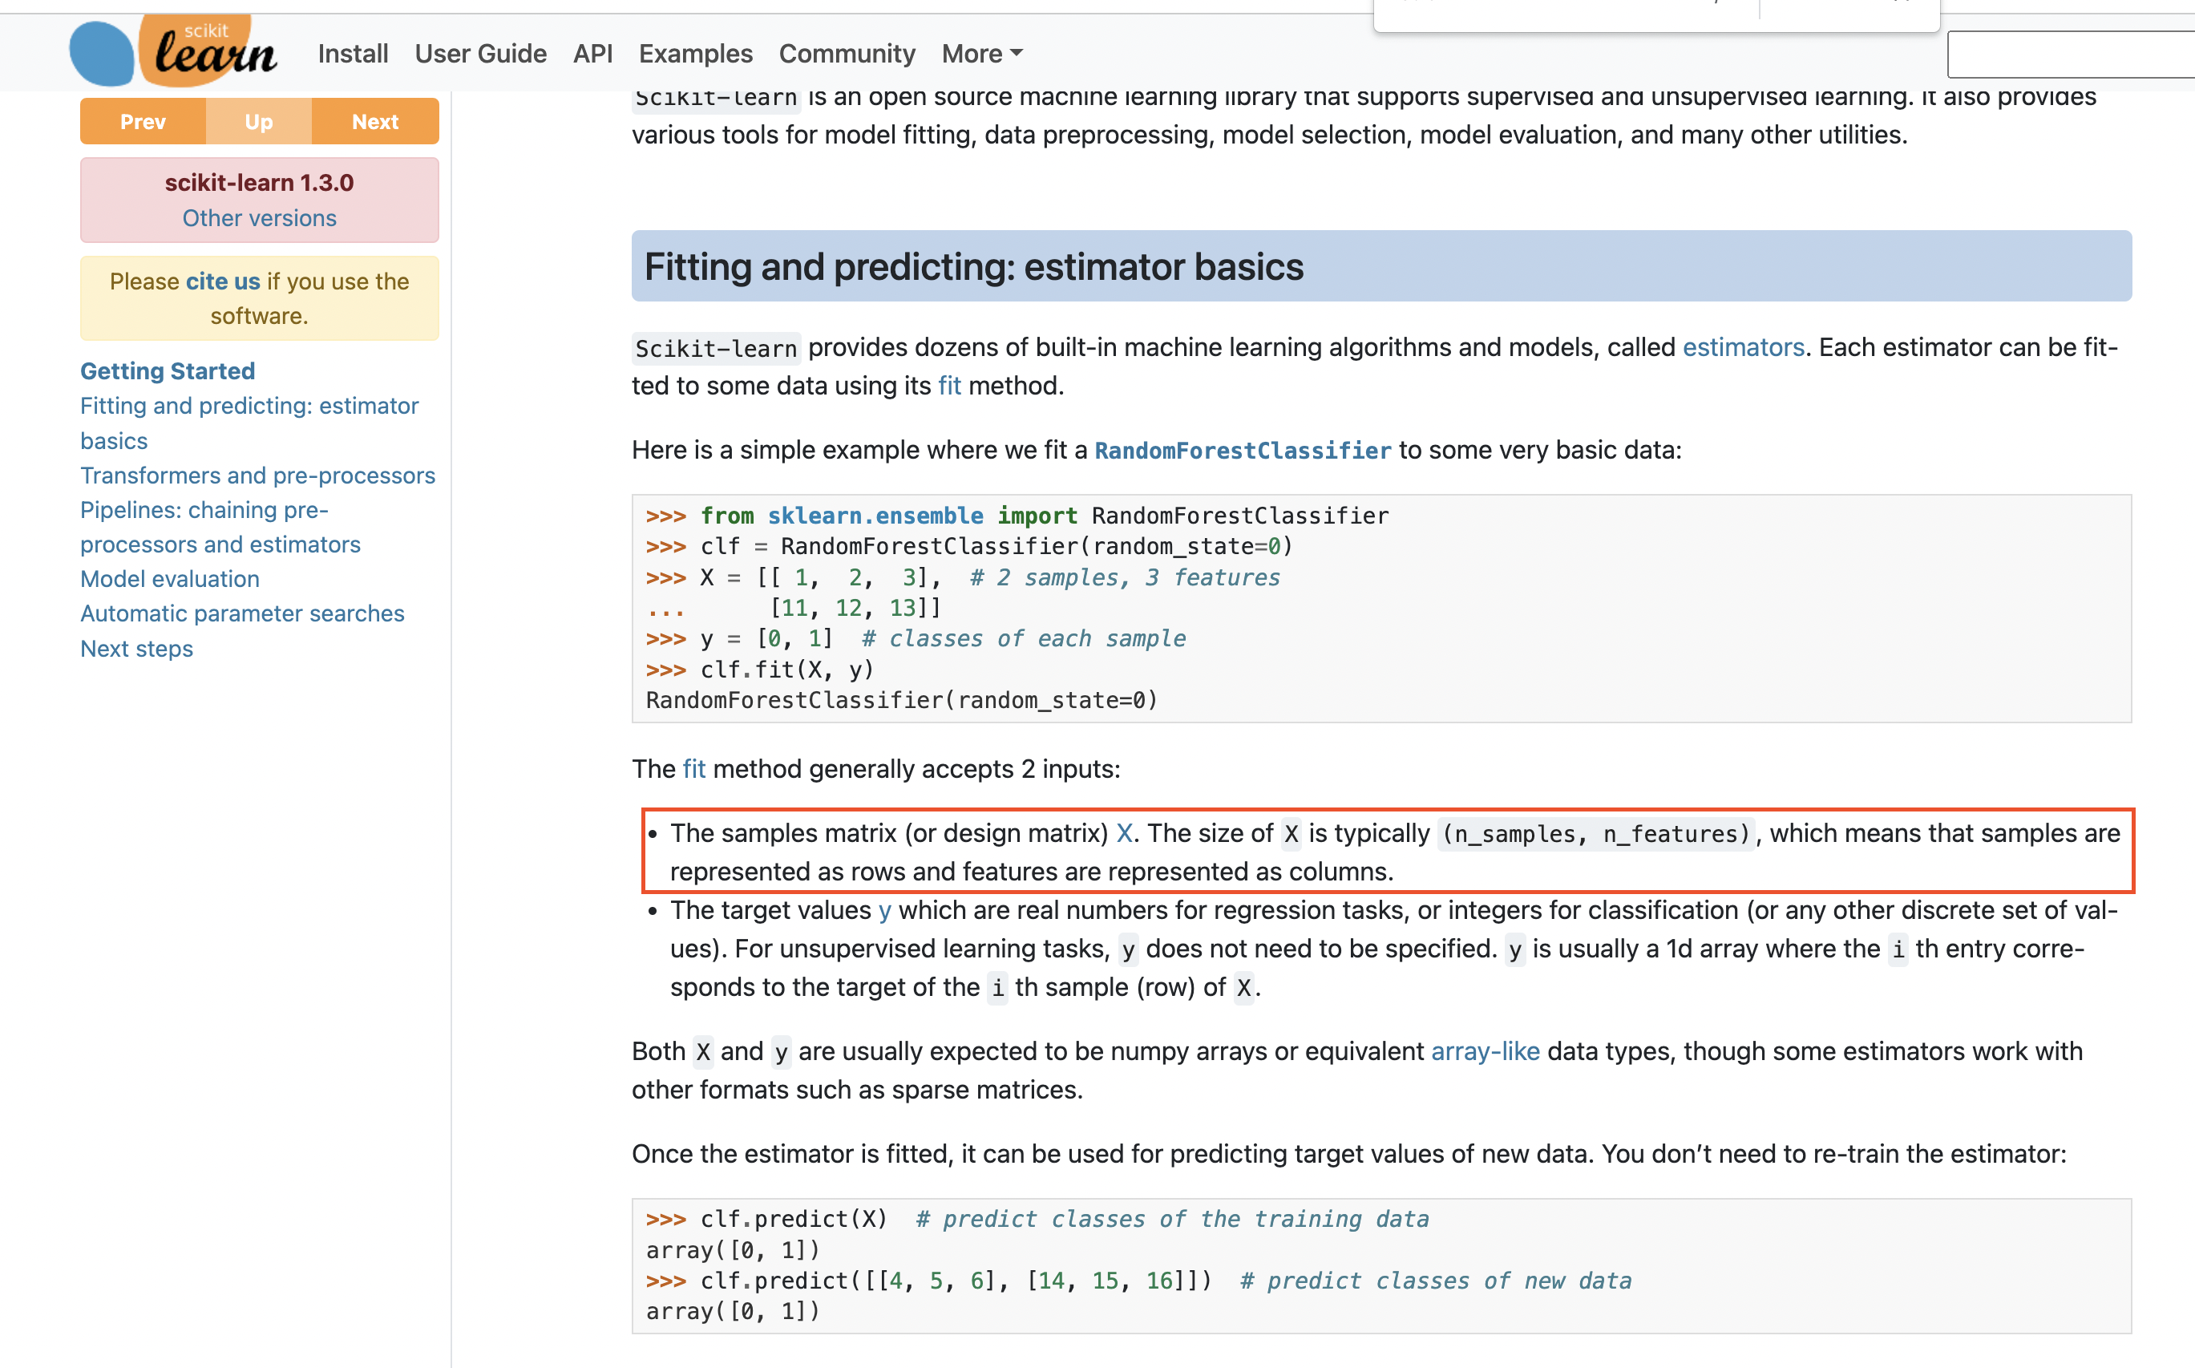Open the Examples page
Viewport: 2195px width, 1368px height.
pos(694,55)
